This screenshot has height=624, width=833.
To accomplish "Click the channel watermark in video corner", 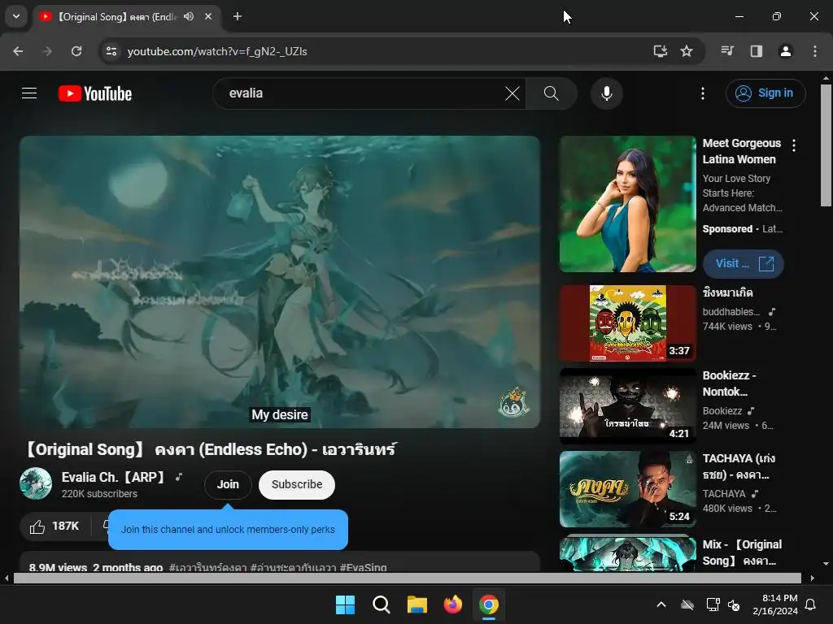I will coord(513,402).
